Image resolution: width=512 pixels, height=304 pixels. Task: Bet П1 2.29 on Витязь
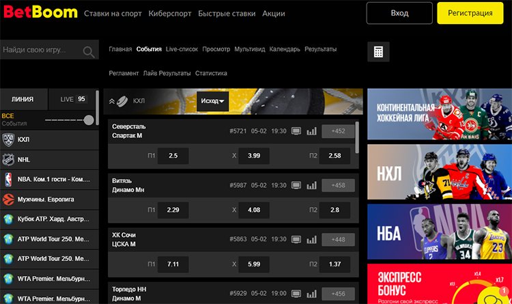coord(173,210)
